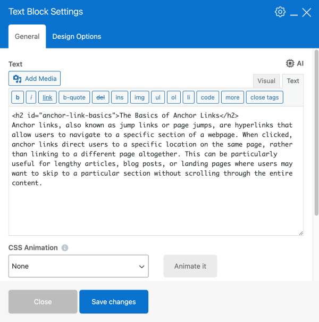Insert blockquote using b-quote button
319x322 pixels.
(x=73, y=97)
